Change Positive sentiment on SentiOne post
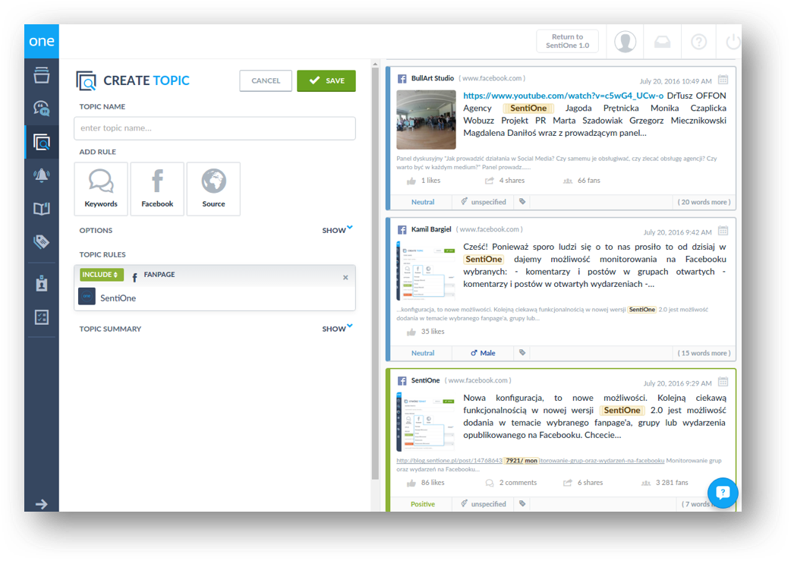 coord(422,504)
